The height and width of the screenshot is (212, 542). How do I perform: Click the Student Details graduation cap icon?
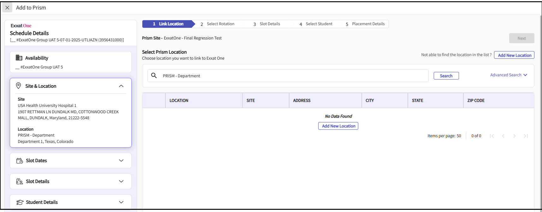[20, 202]
